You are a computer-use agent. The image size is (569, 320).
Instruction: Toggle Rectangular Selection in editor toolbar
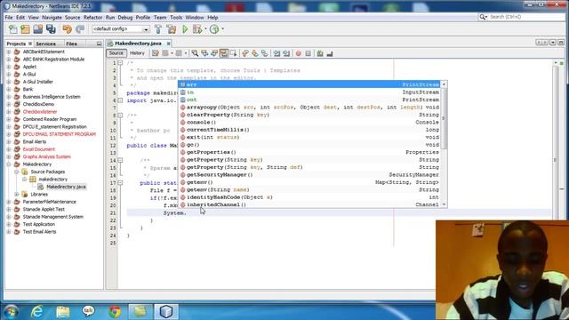(x=233, y=53)
